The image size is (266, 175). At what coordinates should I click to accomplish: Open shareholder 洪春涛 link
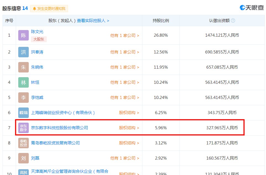37,52
